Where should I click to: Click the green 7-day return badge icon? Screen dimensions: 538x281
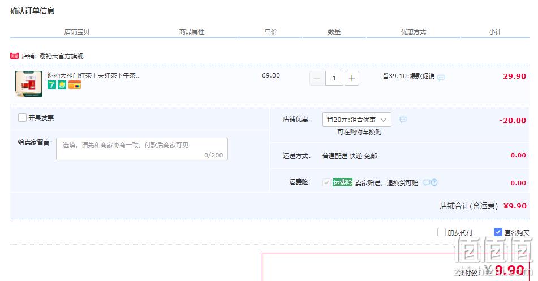pos(51,85)
